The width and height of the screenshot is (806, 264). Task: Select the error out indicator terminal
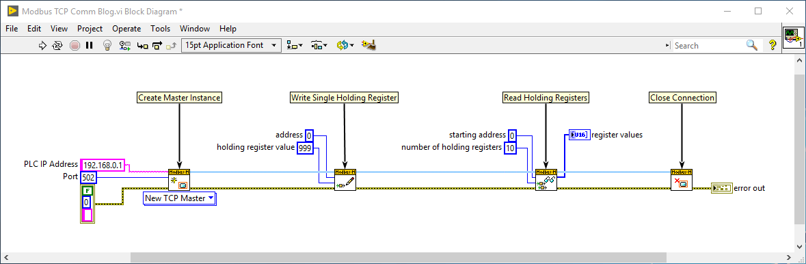pyautogui.click(x=722, y=188)
